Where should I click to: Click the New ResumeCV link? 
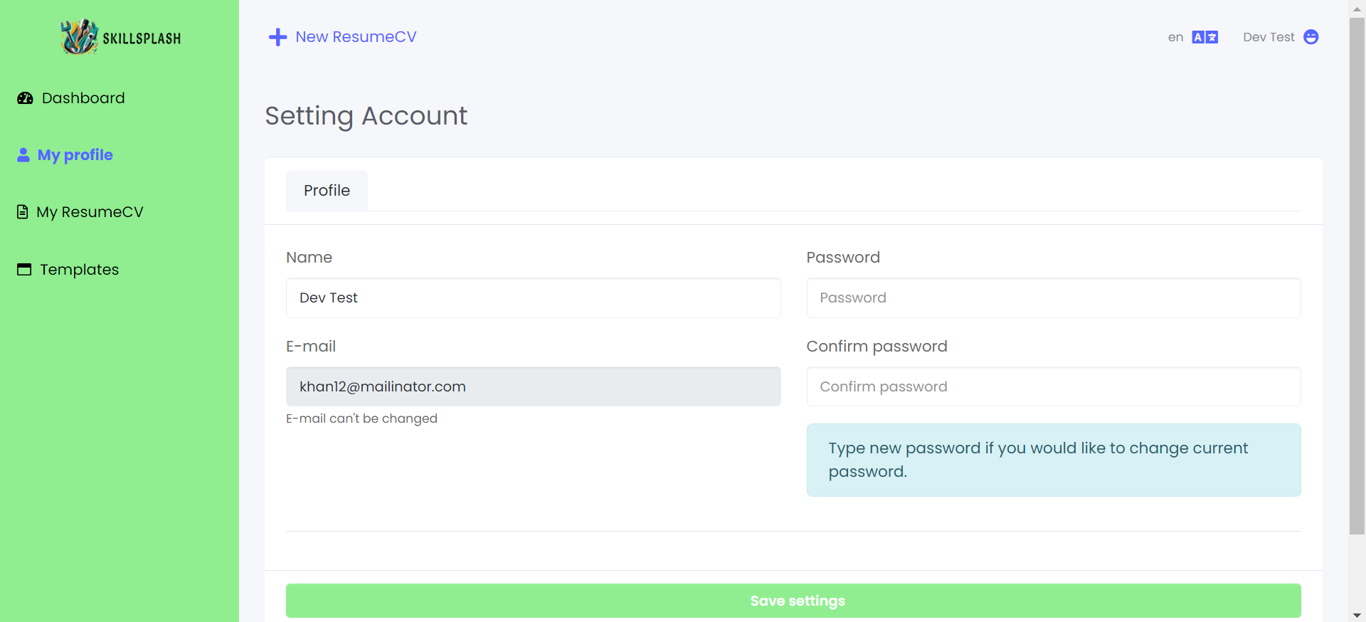[x=356, y=37]
